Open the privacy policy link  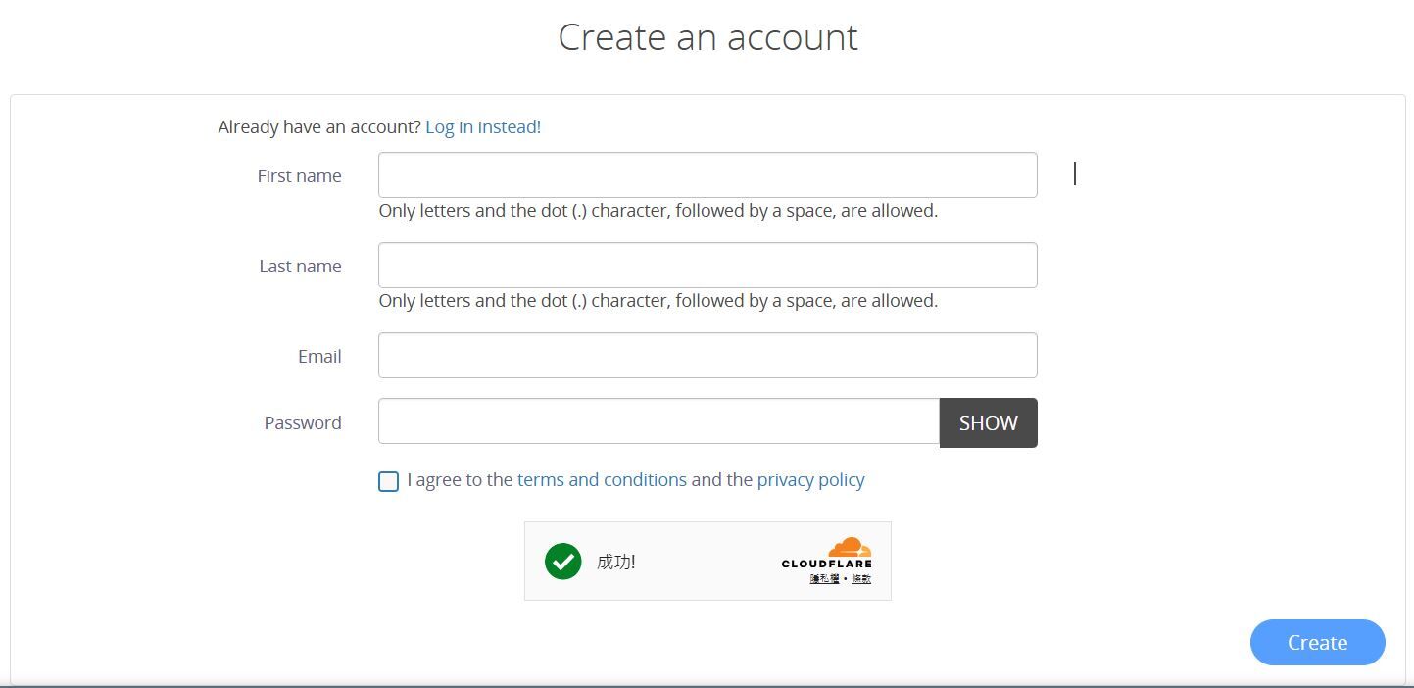[810, 479]
